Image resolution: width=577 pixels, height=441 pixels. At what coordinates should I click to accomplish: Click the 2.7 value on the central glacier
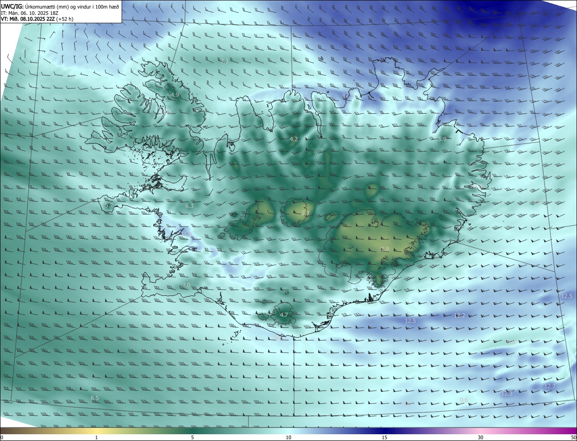306,213
